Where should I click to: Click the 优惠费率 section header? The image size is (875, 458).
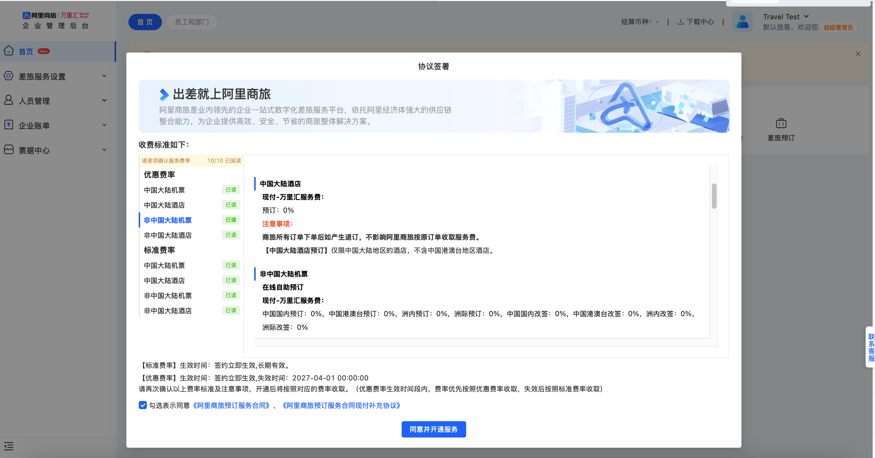[x=159, y=174]
